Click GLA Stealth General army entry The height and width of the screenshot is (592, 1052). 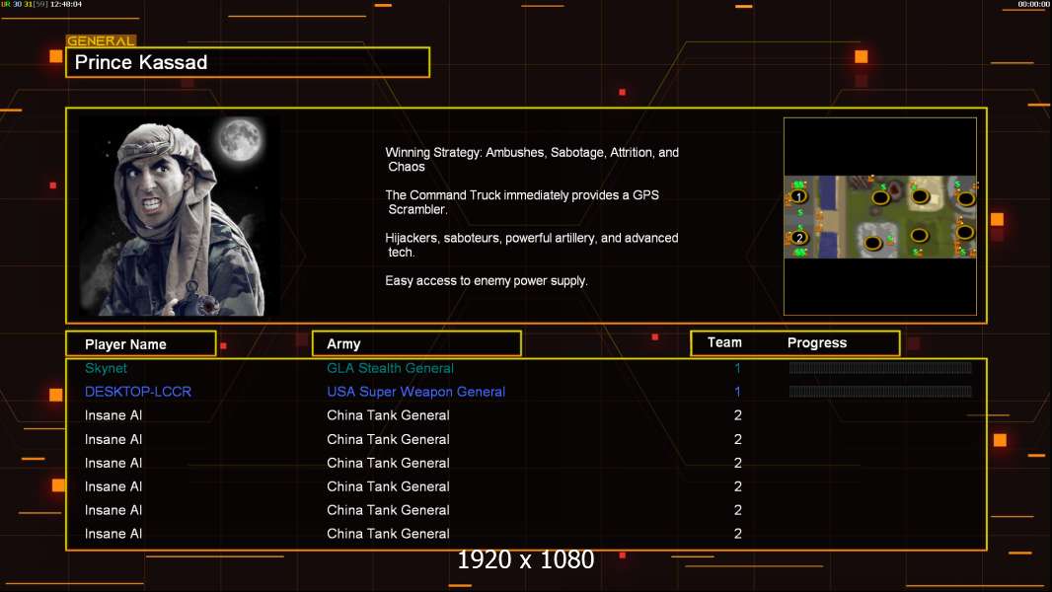pos(390,368)
